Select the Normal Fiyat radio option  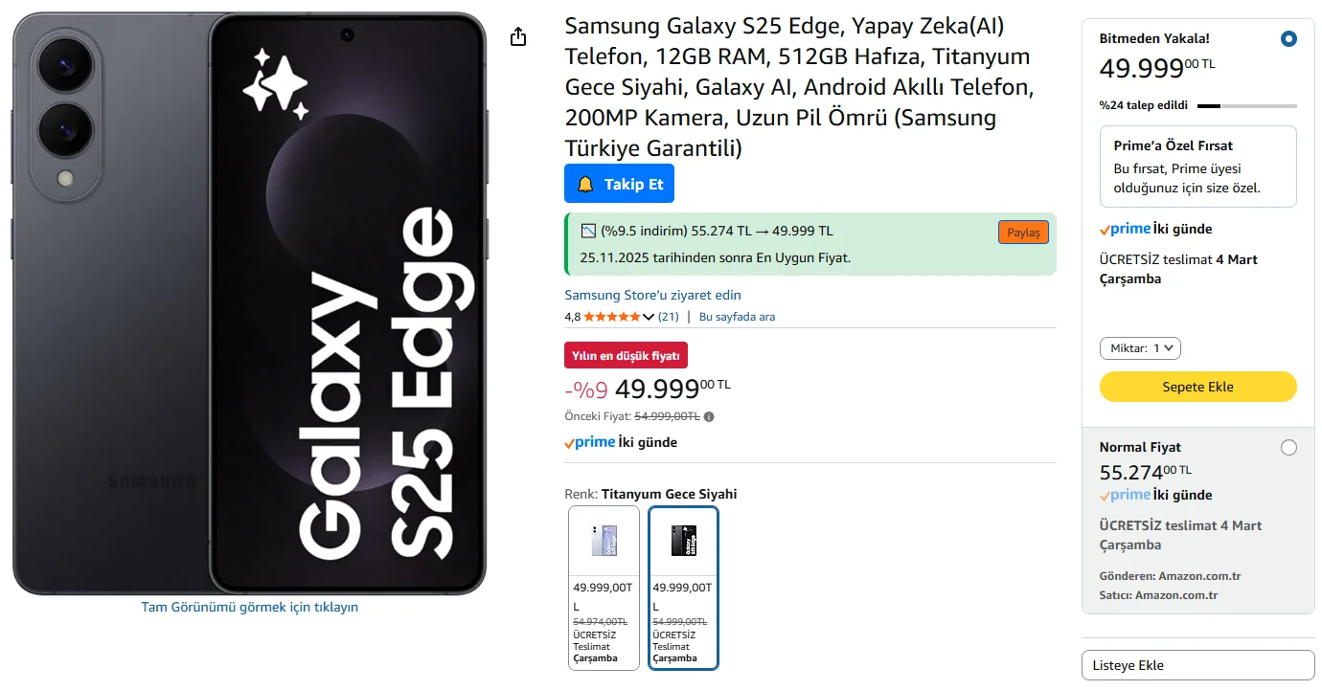pyautogui.click(x=1288, y=448)
